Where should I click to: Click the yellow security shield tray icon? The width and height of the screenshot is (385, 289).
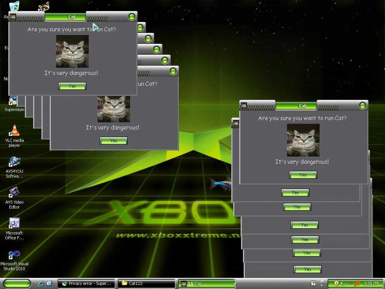336,283
